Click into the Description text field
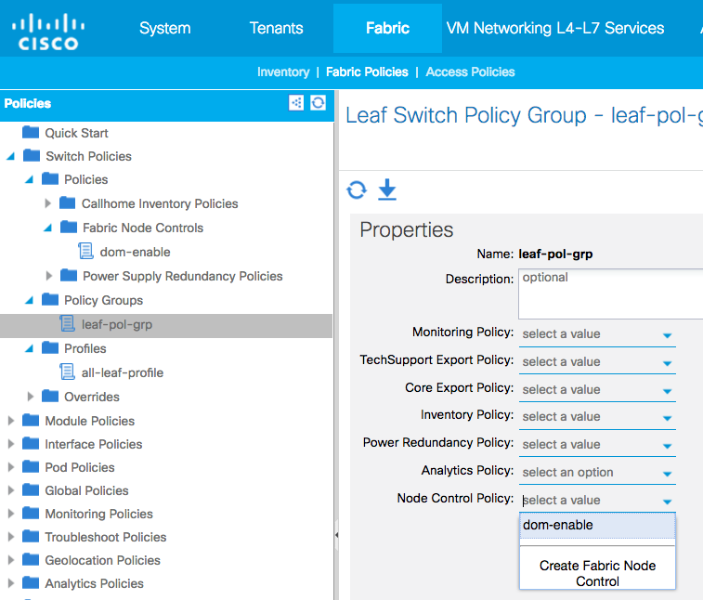Viewport: 703px width, 600px height. pyautogui.click(x=608, y=294)
